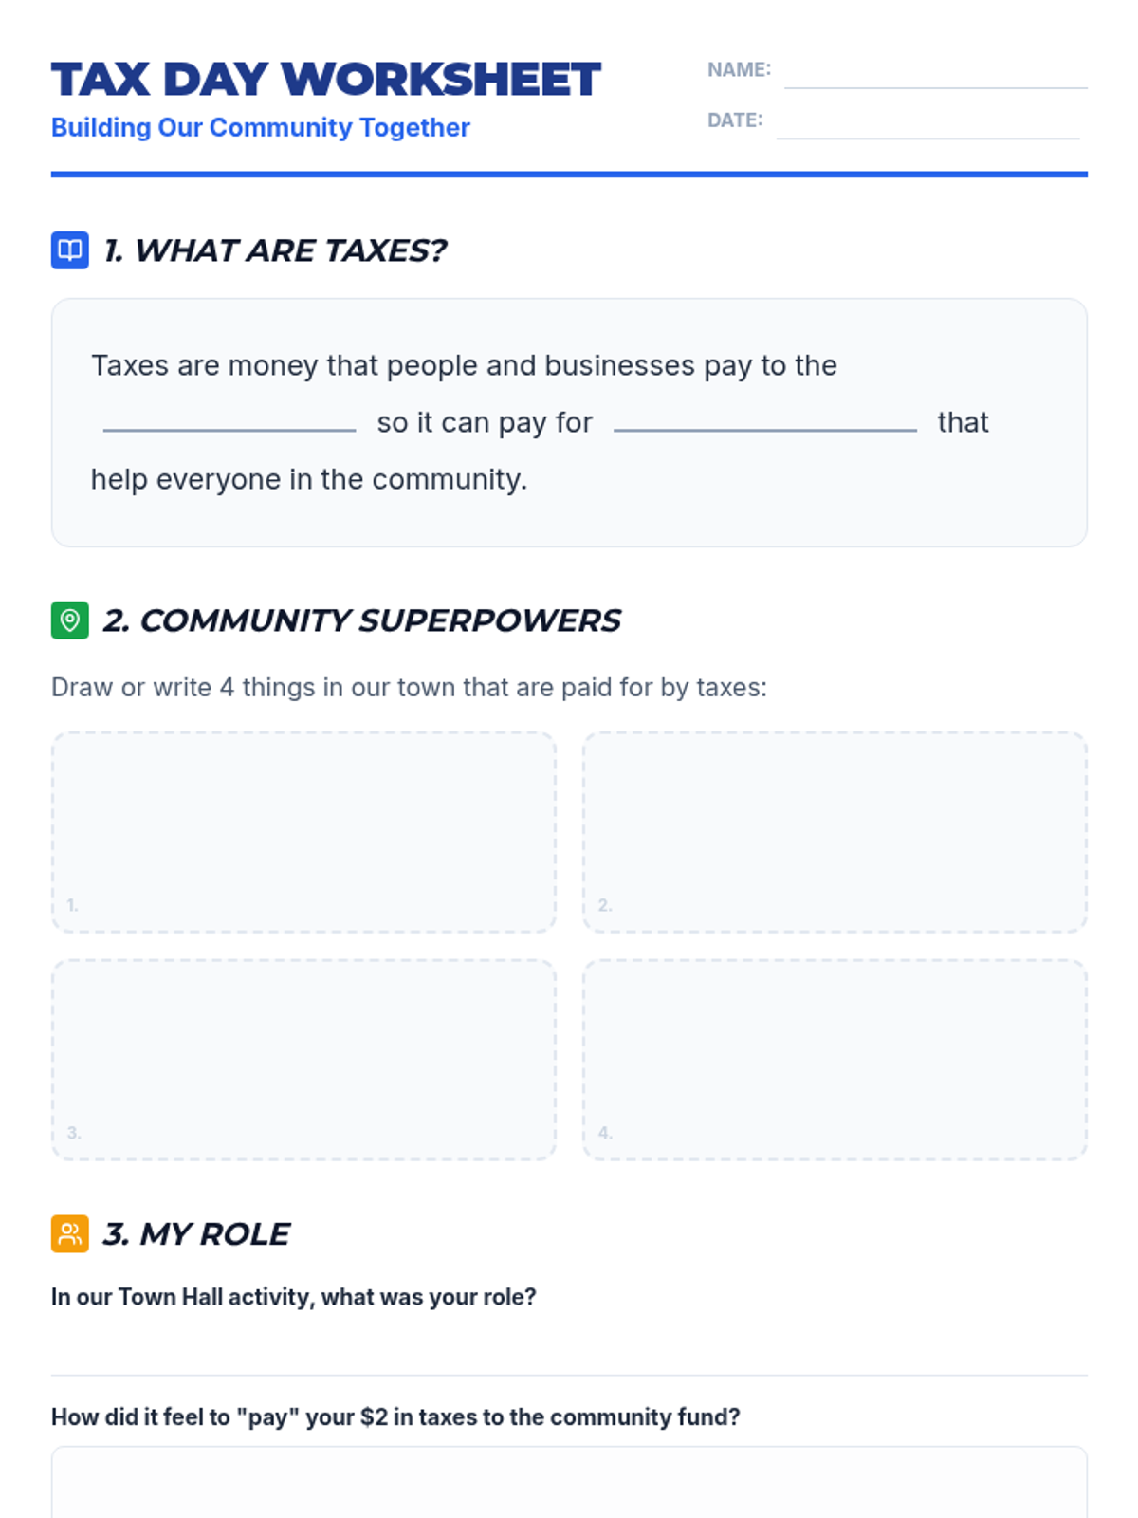The width and height of the screenshot is (1138, 1518).
Task: Click drawing box number 3
Action: [303, 1059]
